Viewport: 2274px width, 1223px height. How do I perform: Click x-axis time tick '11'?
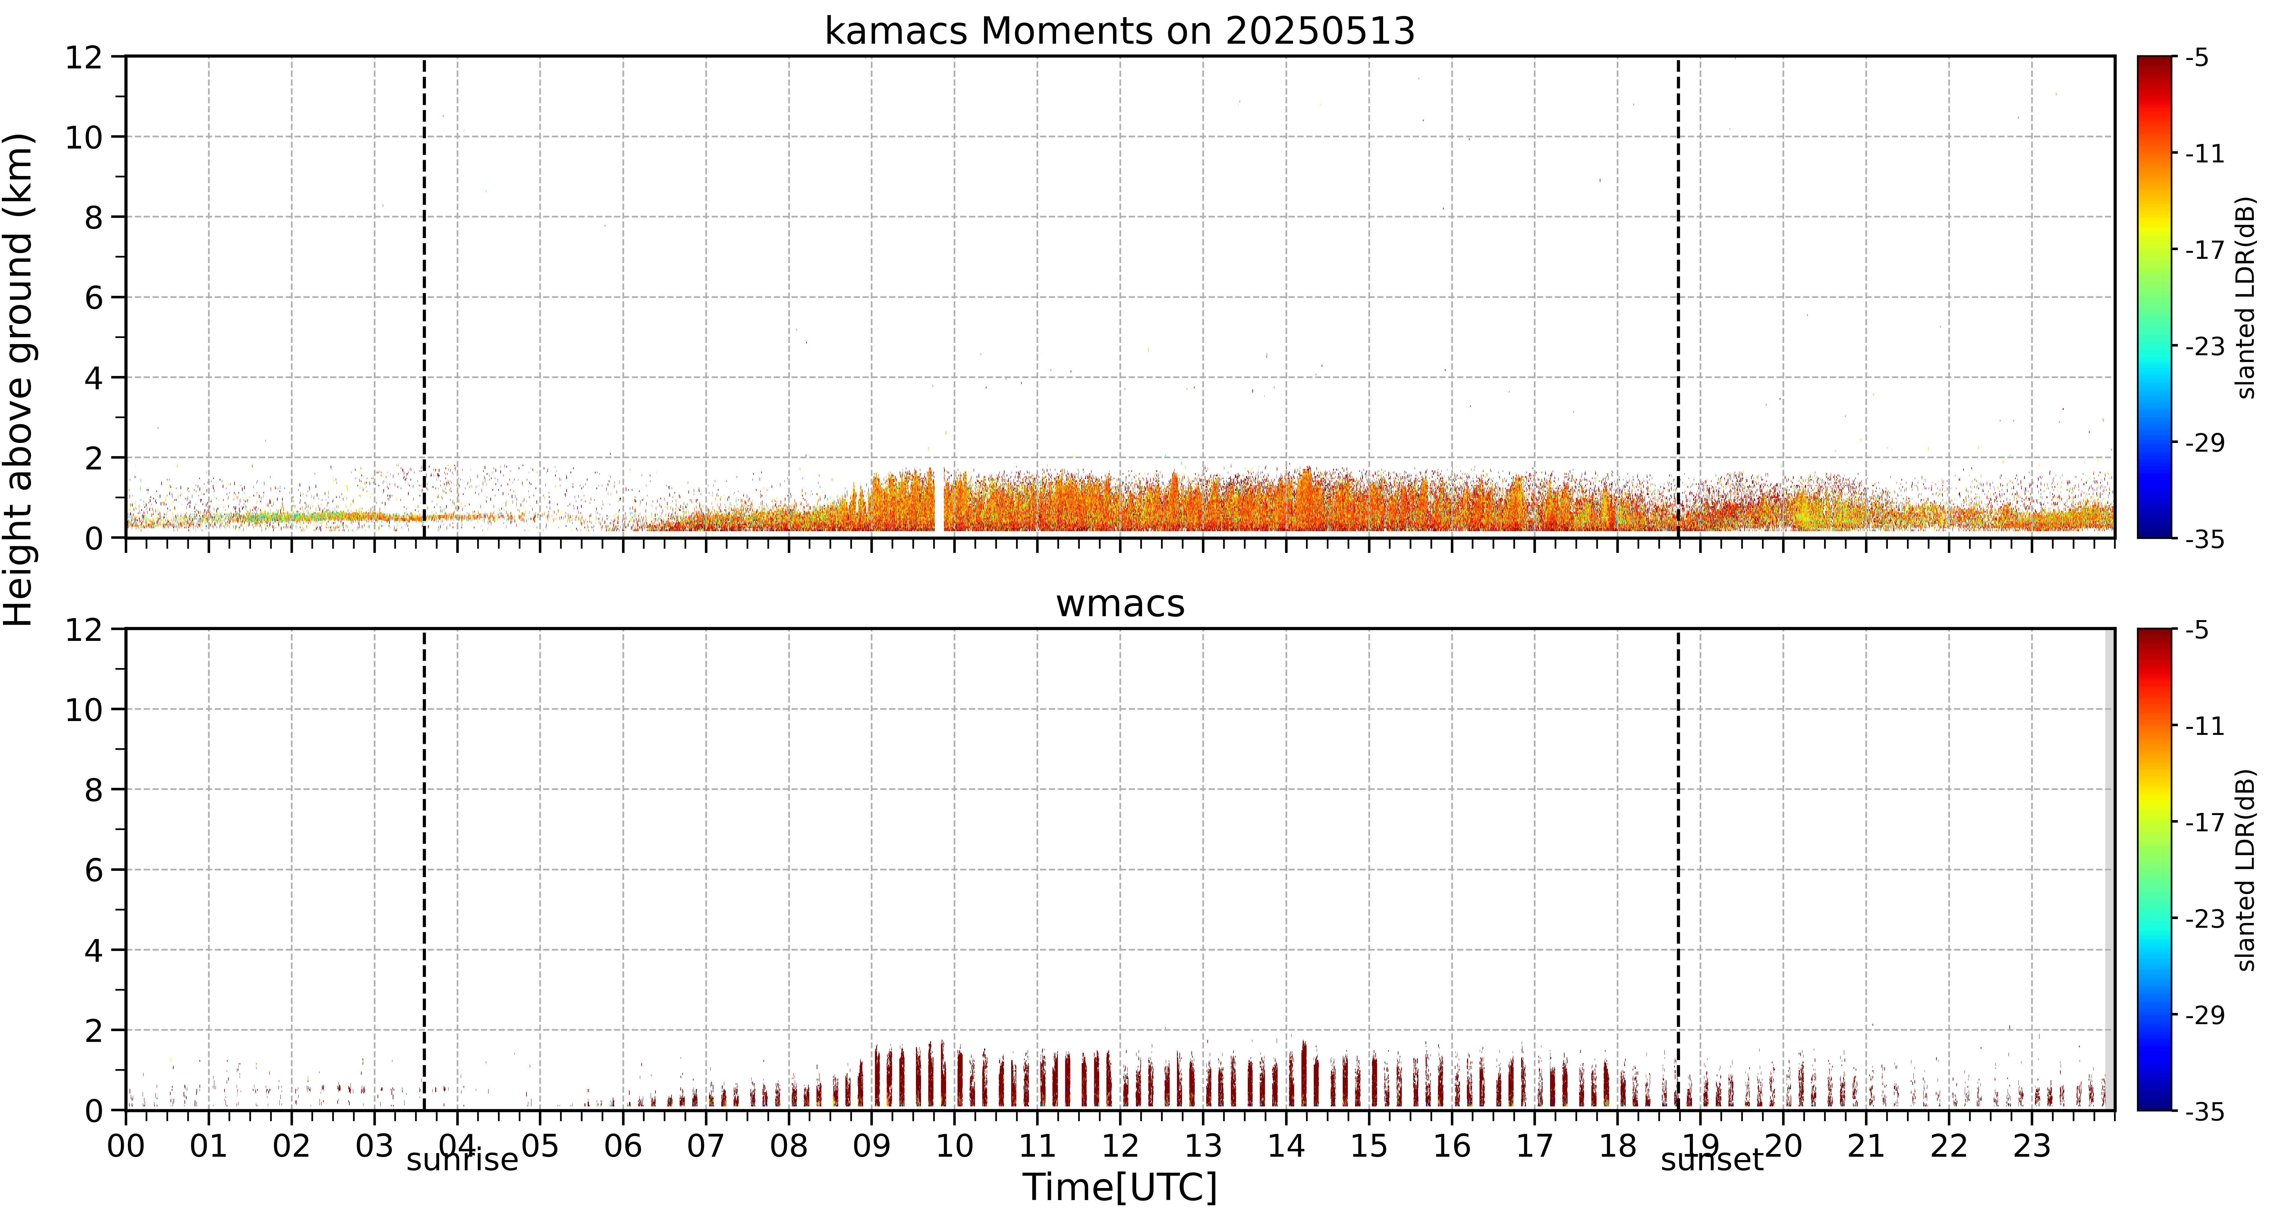(x=1037, y=1146)
